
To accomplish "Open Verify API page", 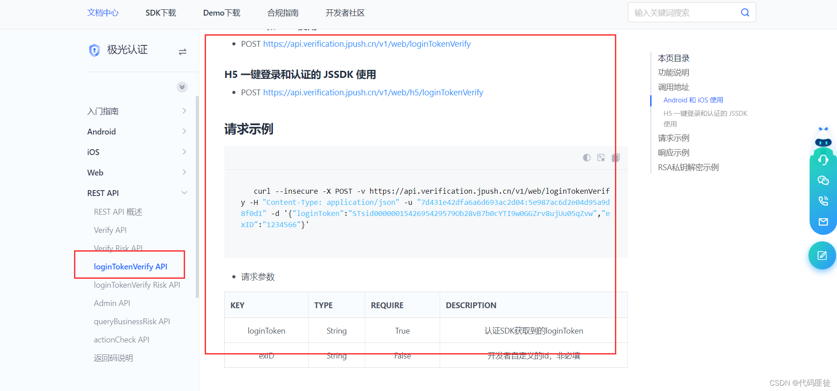I will [x=110, y=230].
